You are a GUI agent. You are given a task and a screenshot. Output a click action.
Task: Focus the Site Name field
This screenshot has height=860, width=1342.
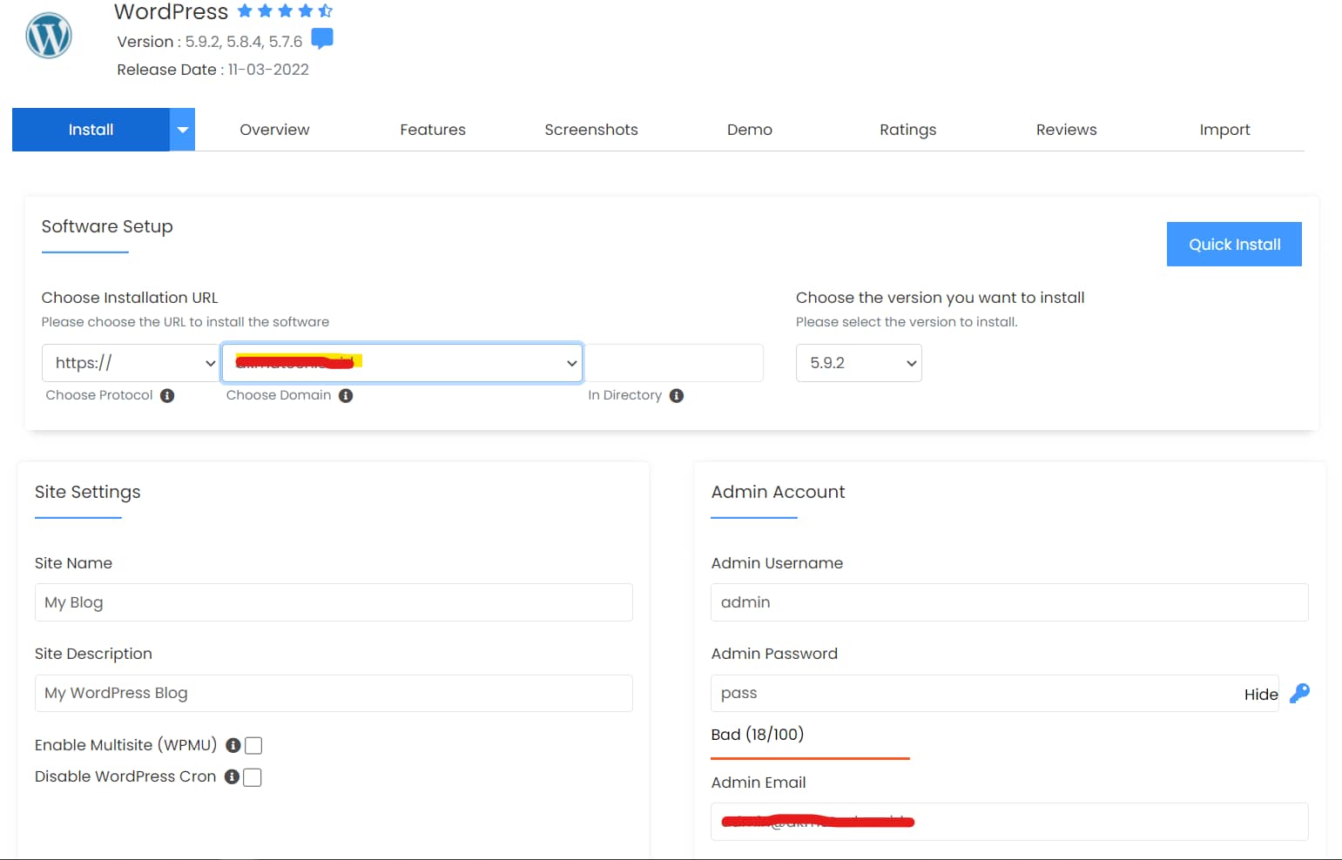334,602
